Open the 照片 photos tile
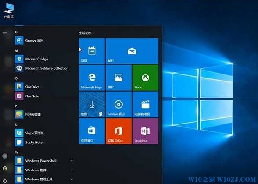The height and width of the screenshot is (184, 258). (118, 78)
